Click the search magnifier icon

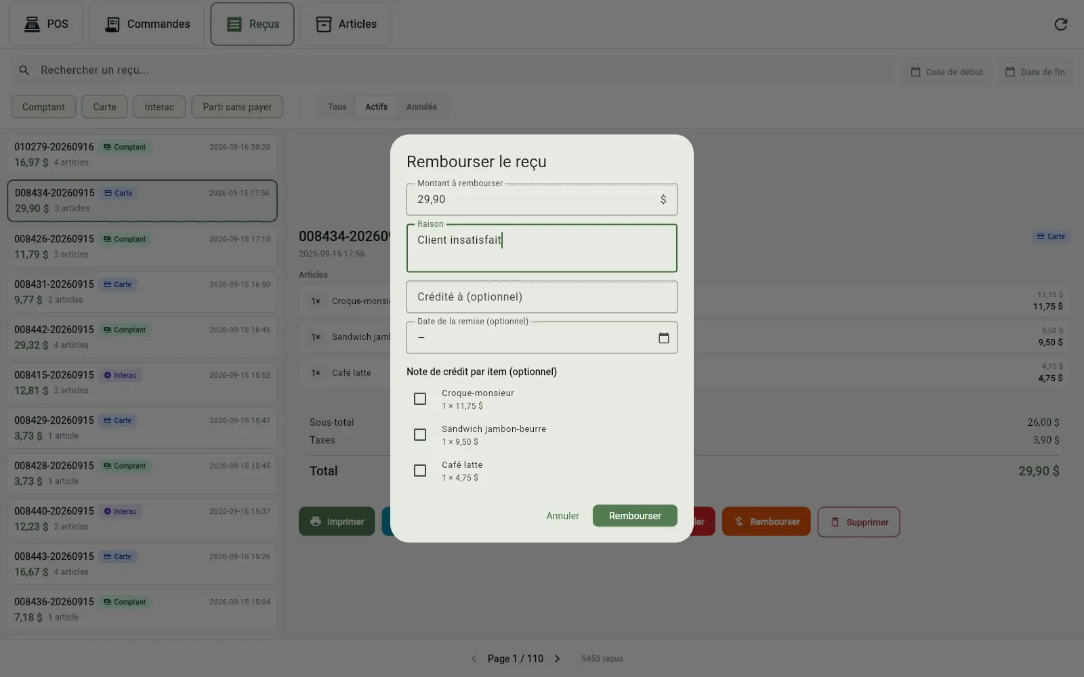[x=24, y=70]
